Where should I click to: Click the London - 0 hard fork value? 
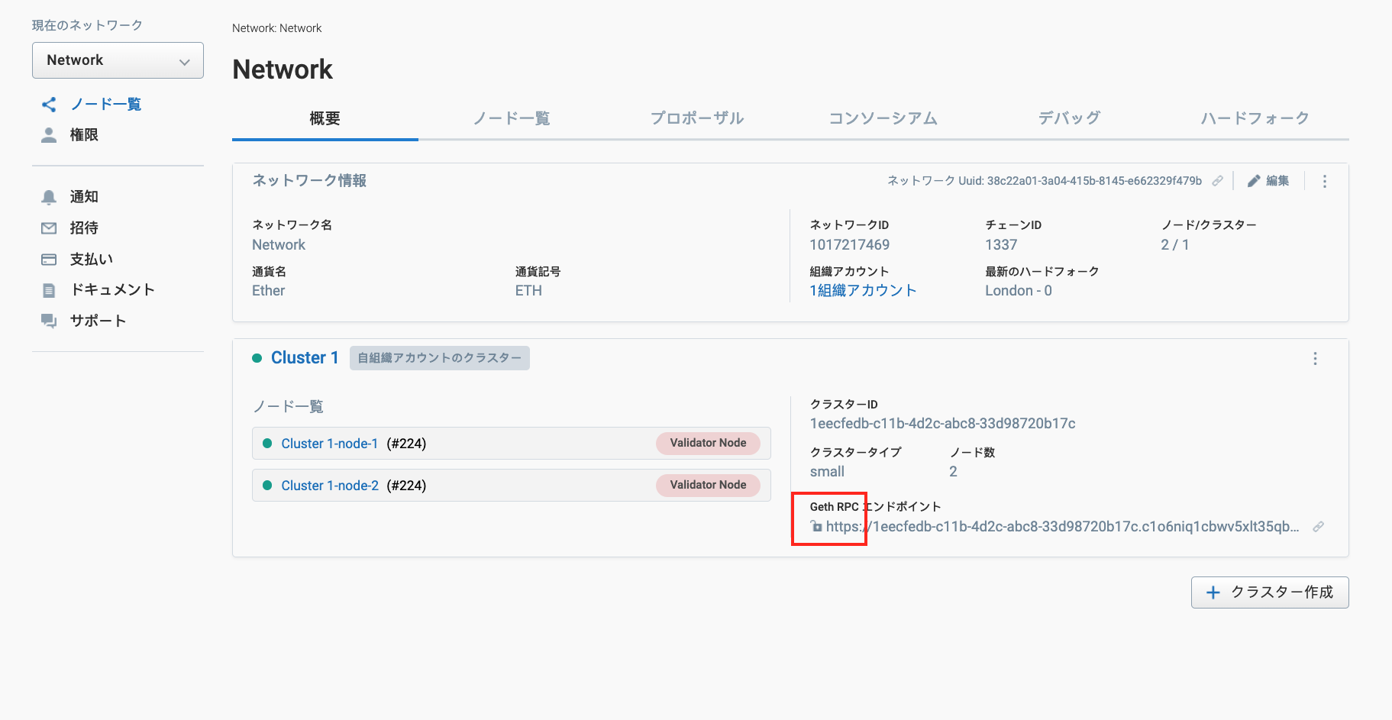(1019, 291)
